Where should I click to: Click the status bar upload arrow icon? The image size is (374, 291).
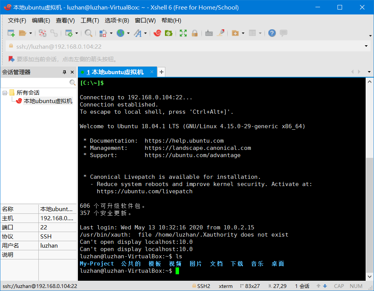click(318, 286)
